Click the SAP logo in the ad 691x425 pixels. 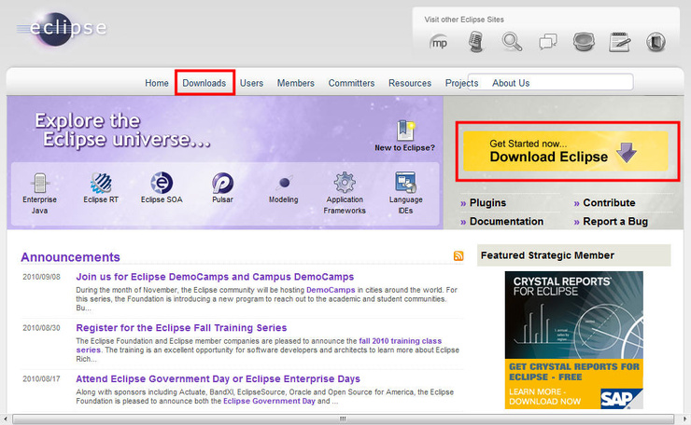(620, 398)
